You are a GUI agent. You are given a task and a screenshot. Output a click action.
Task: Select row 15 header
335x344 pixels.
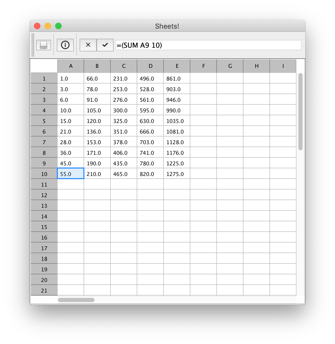click(44, 227)
